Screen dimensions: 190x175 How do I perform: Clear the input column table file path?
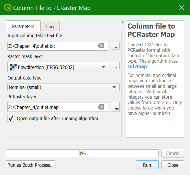(x=101, y=46)
